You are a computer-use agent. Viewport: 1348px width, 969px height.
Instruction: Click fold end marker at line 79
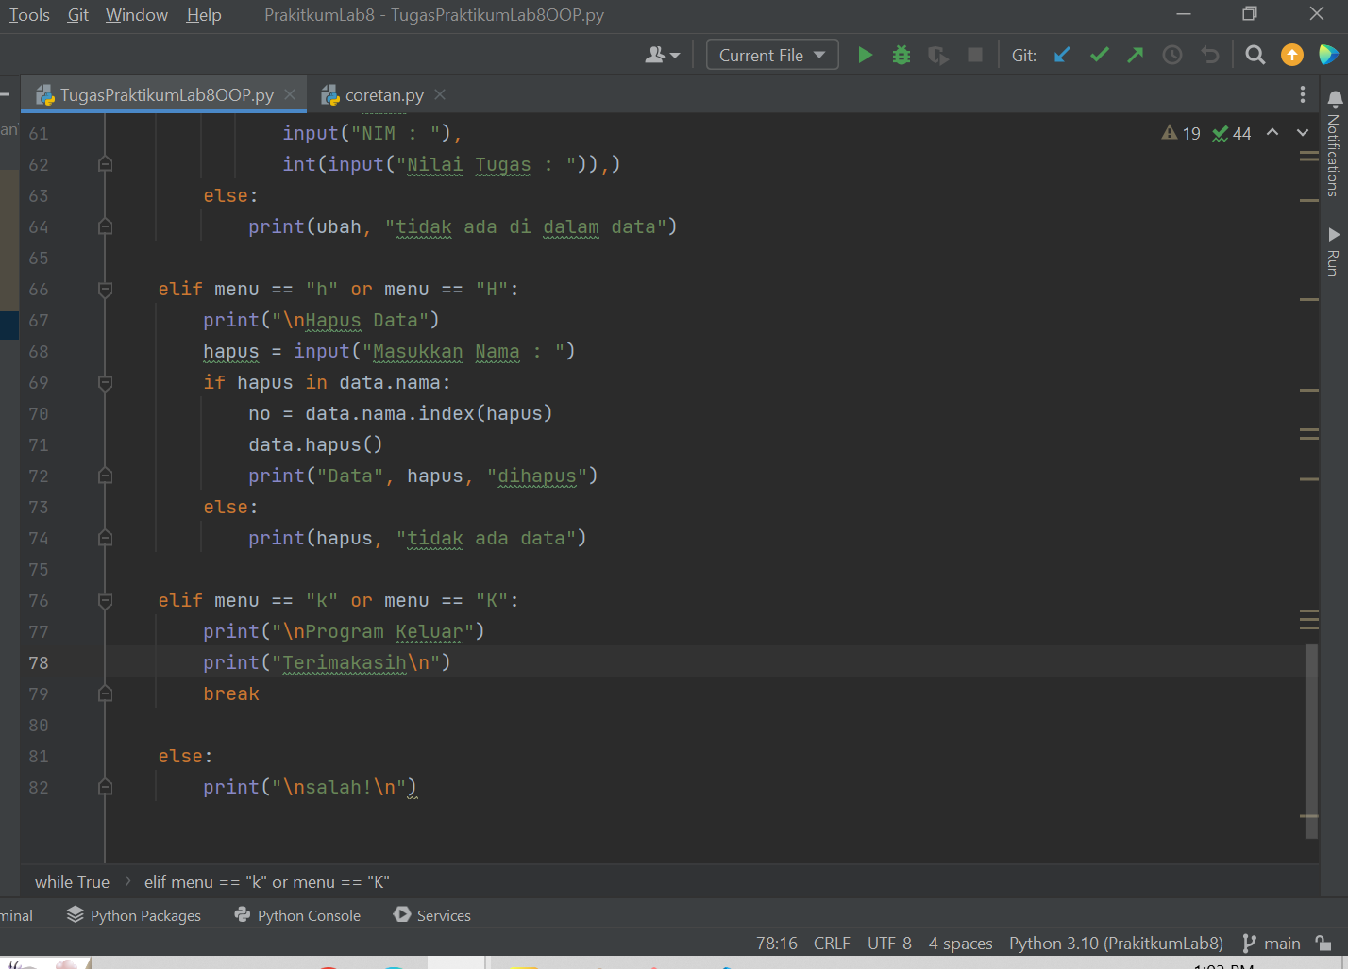click(x=106, y=693)
